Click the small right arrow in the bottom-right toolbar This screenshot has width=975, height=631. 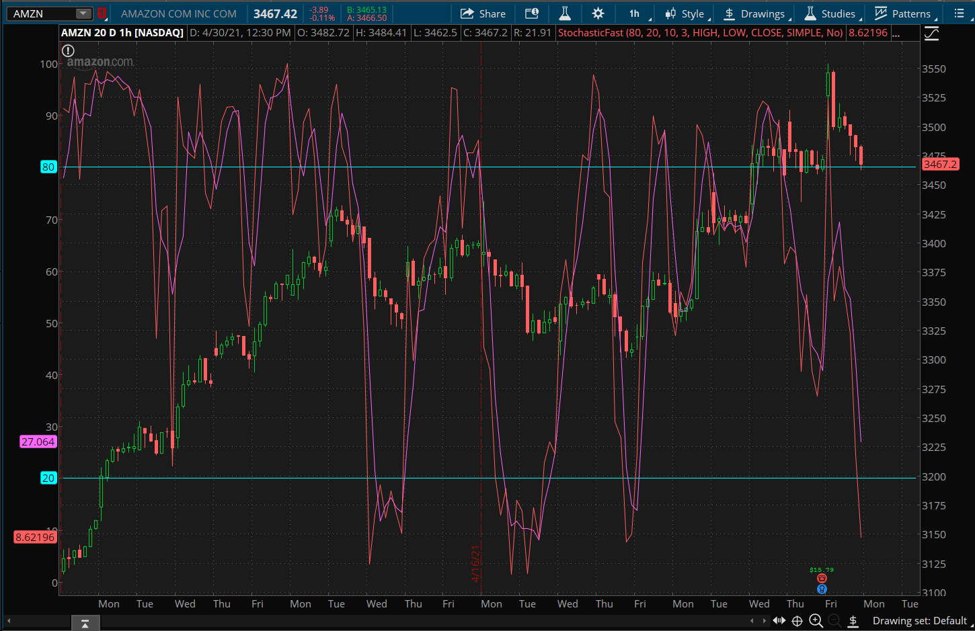pos(764,621)
